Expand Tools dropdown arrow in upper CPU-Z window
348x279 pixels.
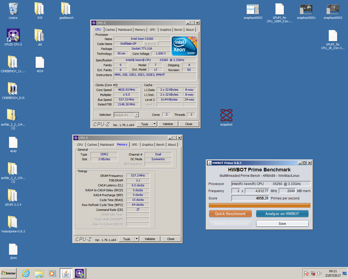point(154,124)
